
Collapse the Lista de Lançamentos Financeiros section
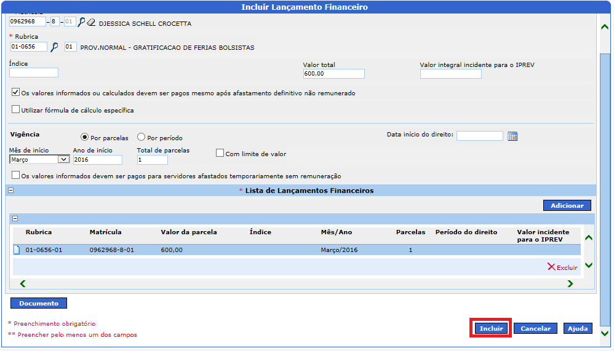[10, 191]
